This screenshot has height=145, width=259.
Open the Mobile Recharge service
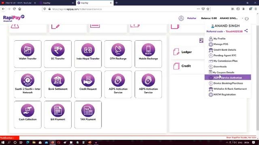(148, 54)
